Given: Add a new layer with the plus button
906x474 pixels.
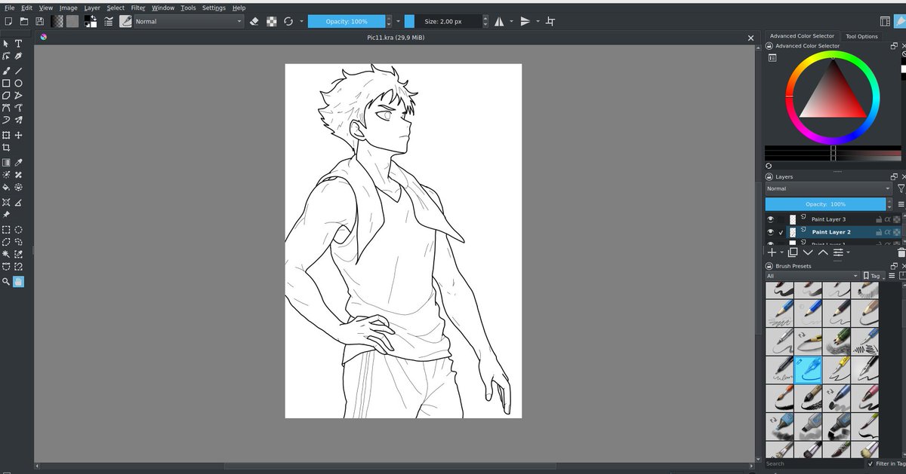Looking at the screenshot, I should pyautogui.click(x=772, y=252).
